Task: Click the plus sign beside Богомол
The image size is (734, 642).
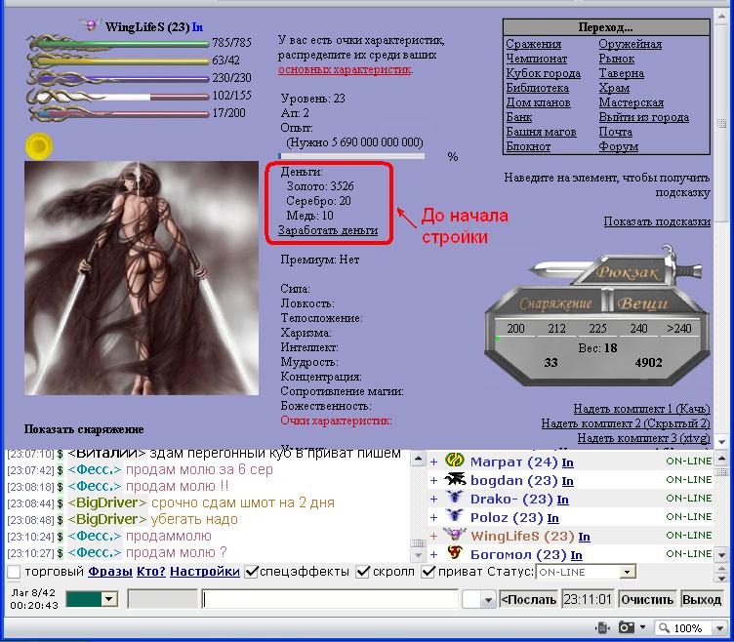Action: click(x=434, y=554)
